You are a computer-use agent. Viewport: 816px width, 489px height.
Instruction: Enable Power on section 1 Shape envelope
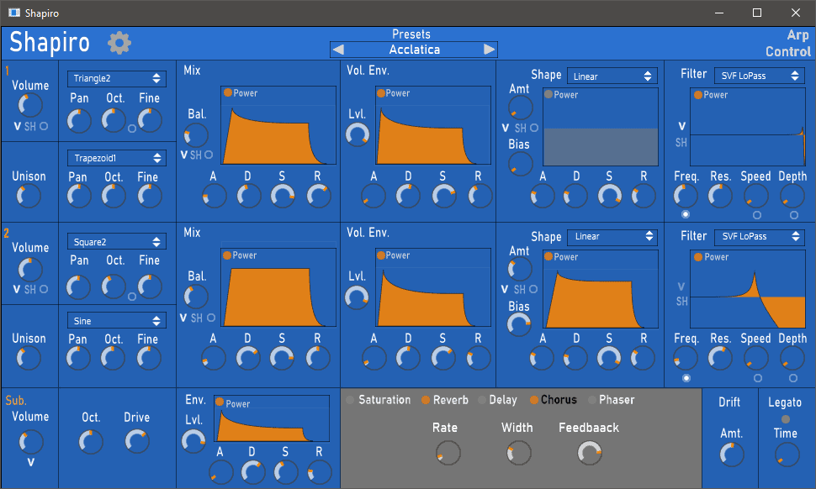pos(548,95)
